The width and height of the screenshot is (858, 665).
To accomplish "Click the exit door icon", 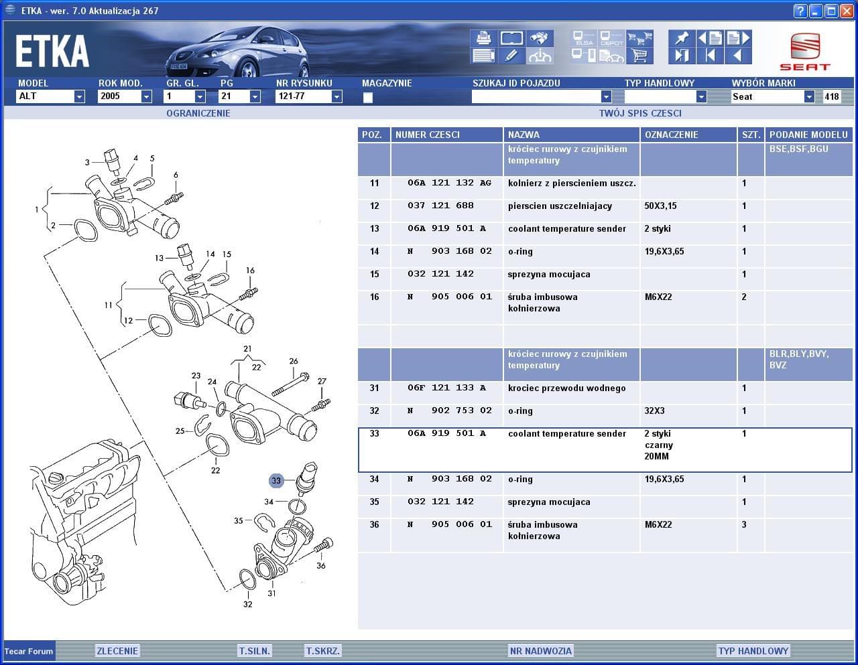I will point(682,56).
